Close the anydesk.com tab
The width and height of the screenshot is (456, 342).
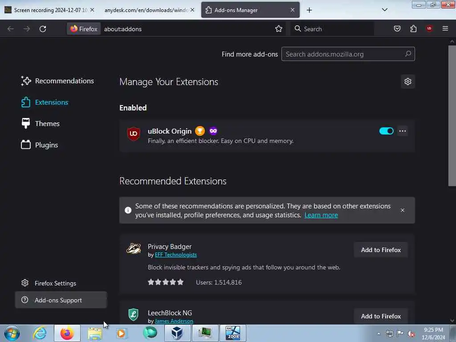coord(192,10)
